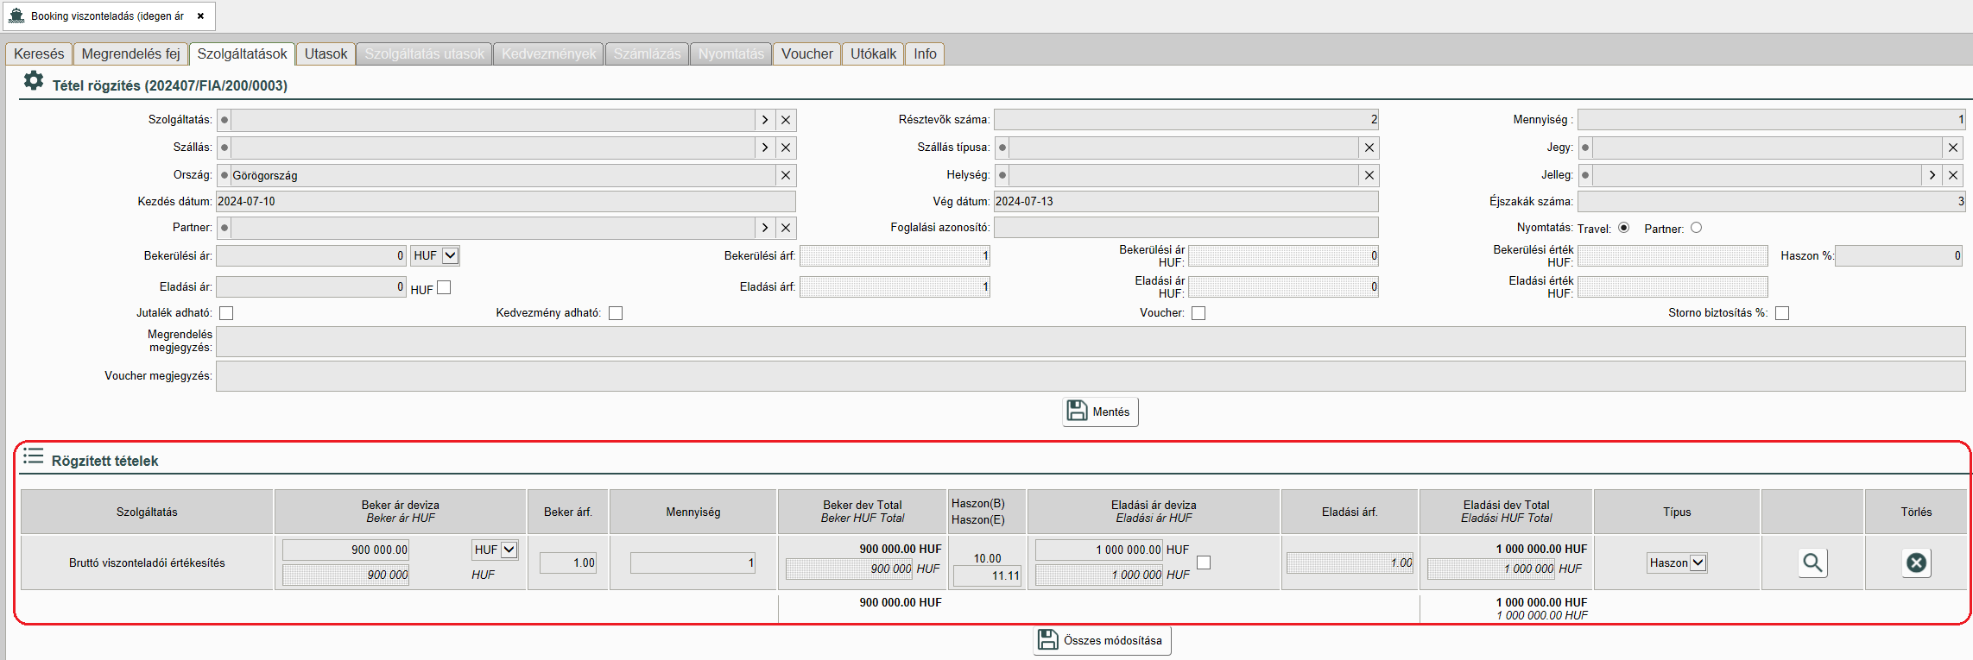Clear the Jegy field with X button
Viewport: 1973px width, 660px height.
[x=1953, y=148]
